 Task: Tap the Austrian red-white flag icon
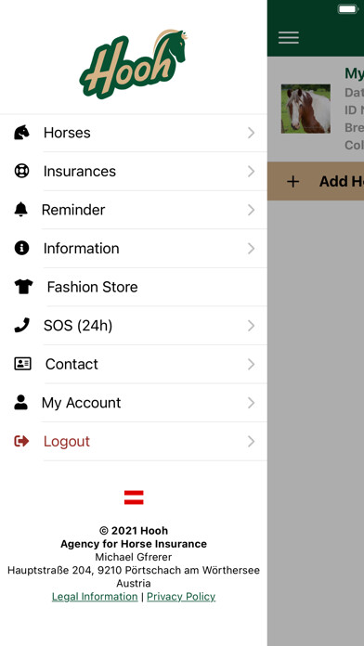click(134, 497)
